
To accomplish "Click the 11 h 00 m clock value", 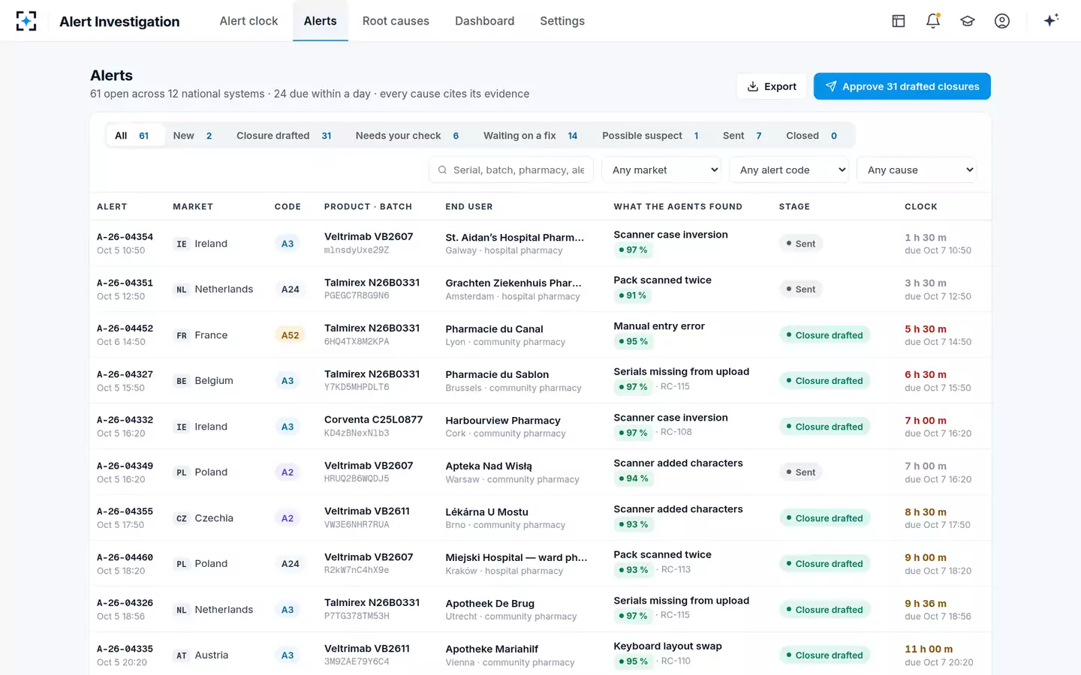I will tap(929, 649).
